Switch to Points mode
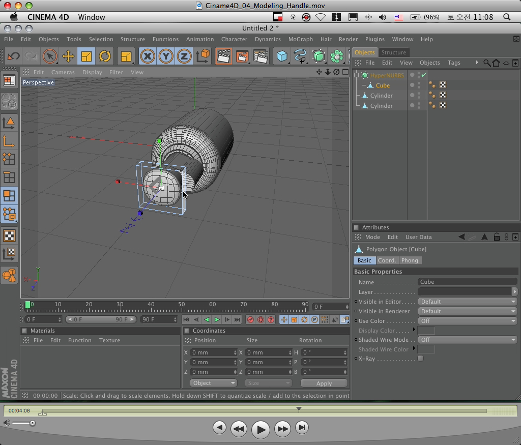521x445 pixels. 9,159
